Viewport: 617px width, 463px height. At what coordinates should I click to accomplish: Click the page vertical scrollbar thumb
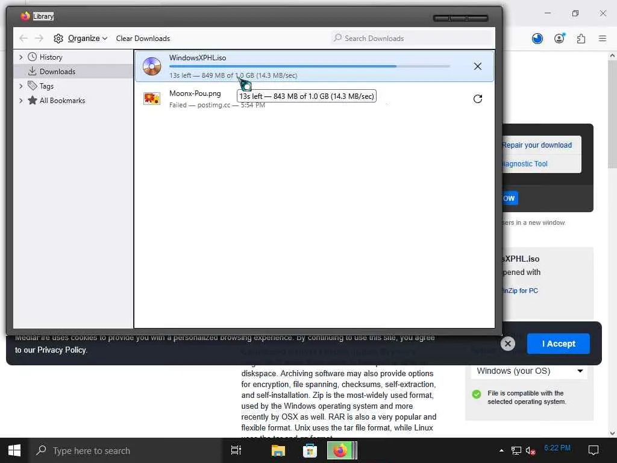click(612, 115)
